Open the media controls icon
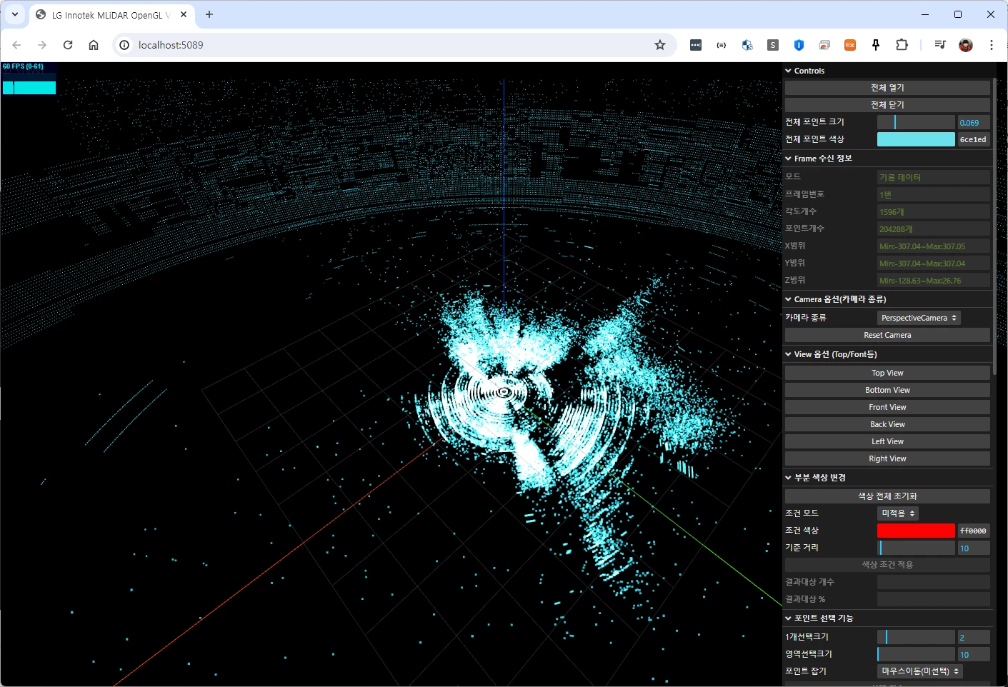The image size is (1008, 687). (940, 45)
